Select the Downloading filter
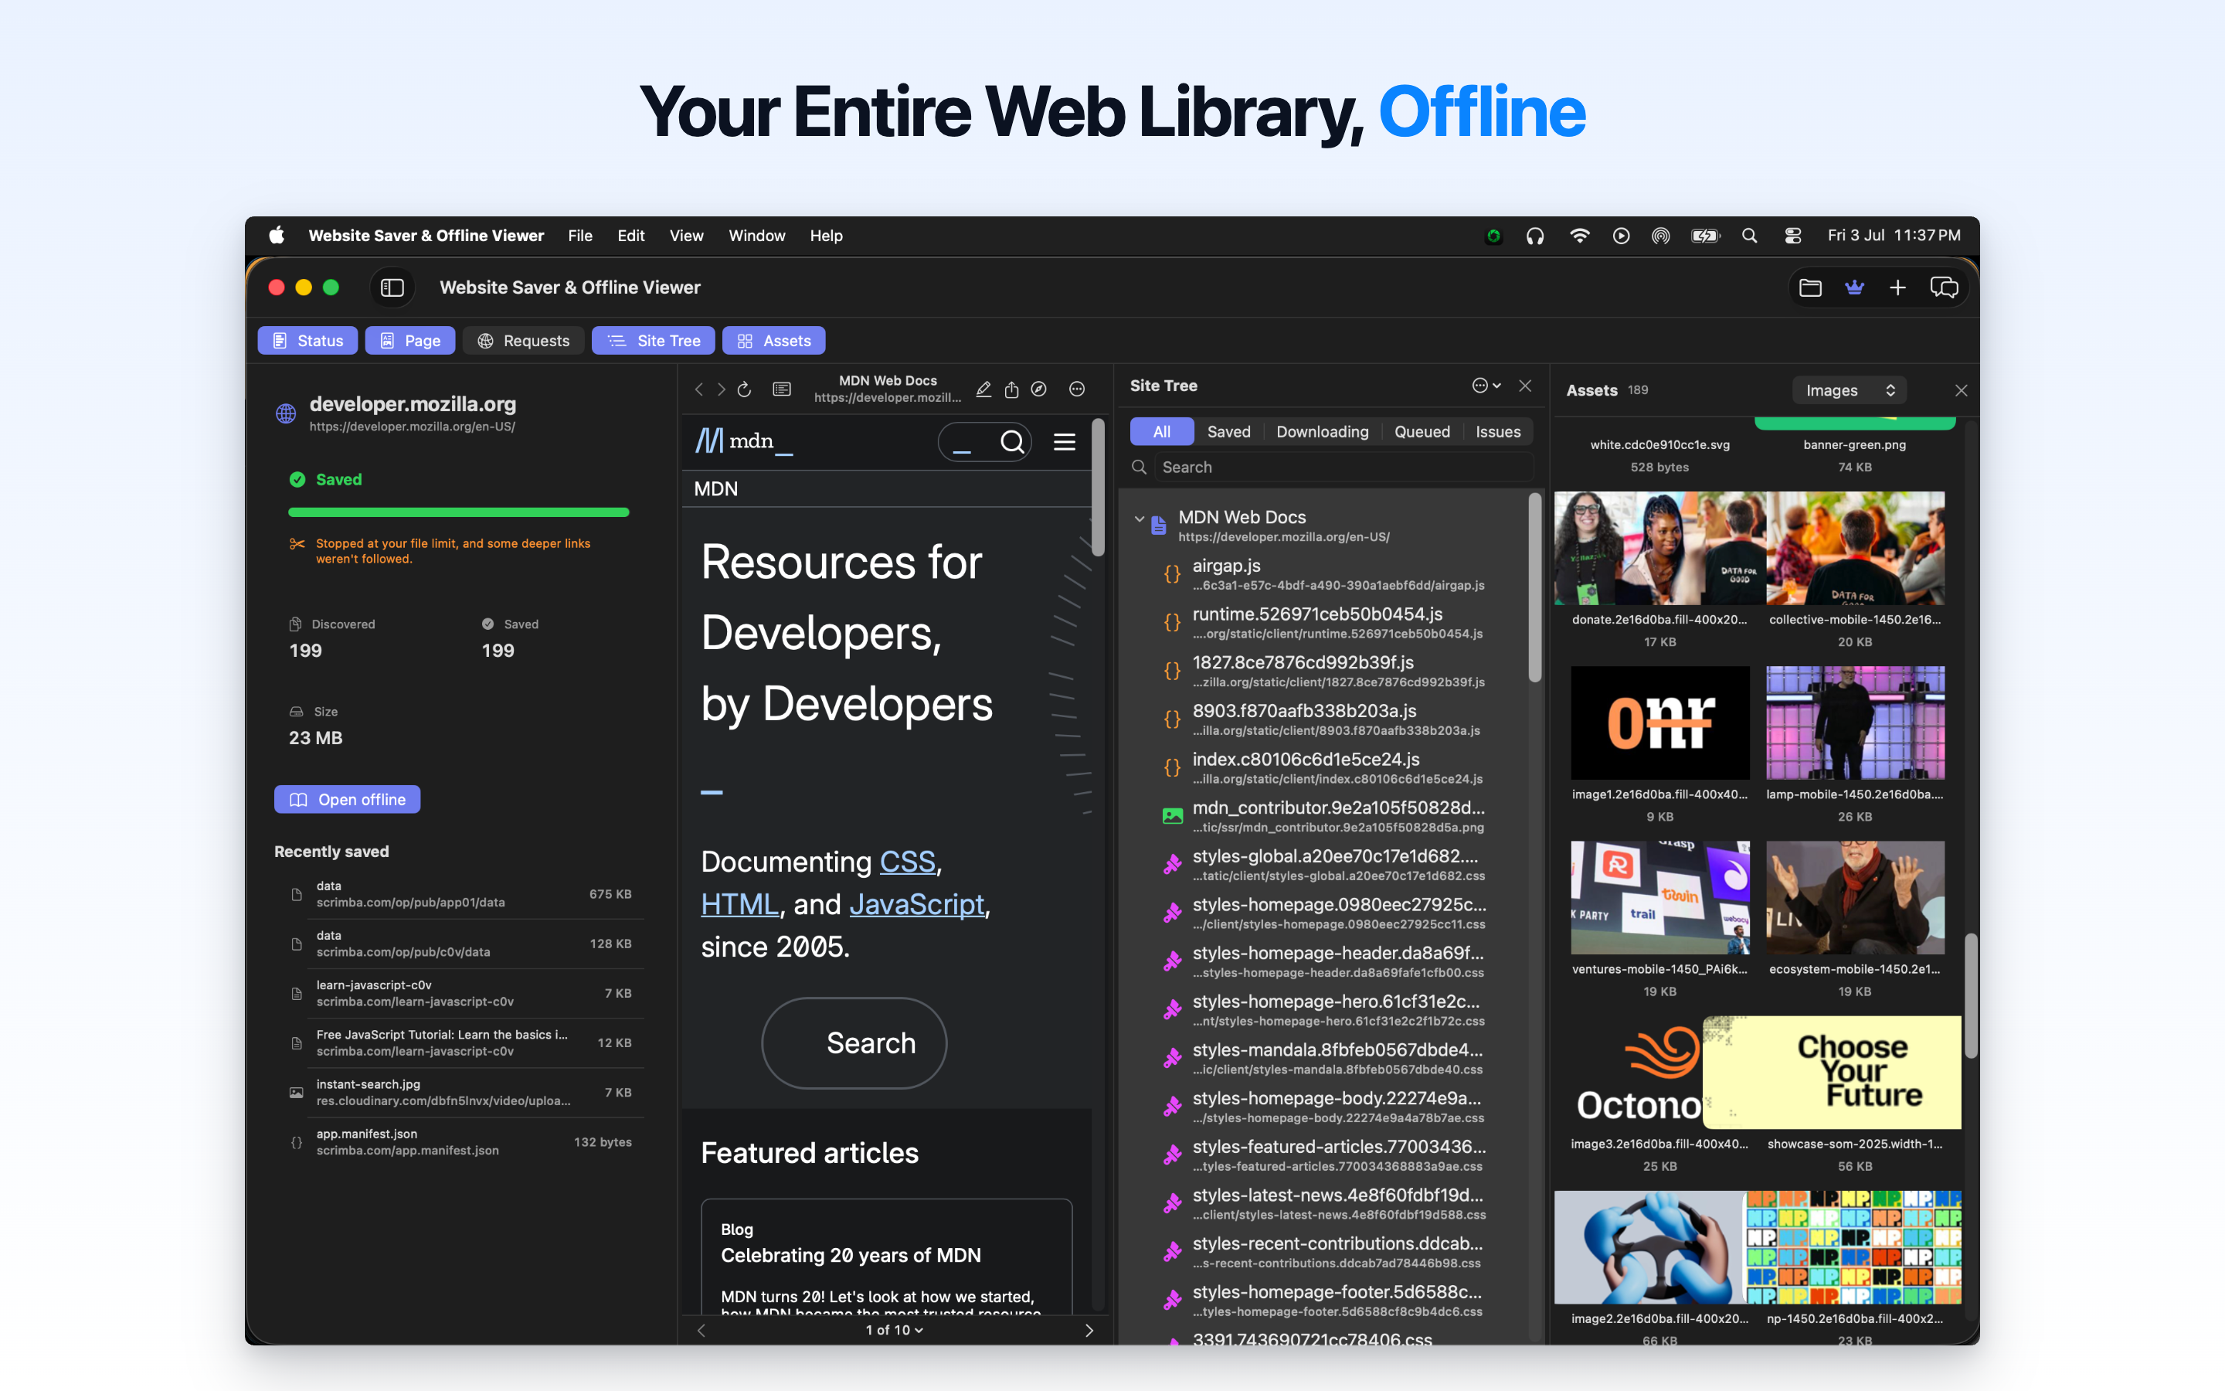This screenshot has width=2225, height=1391. (1322, 431)
